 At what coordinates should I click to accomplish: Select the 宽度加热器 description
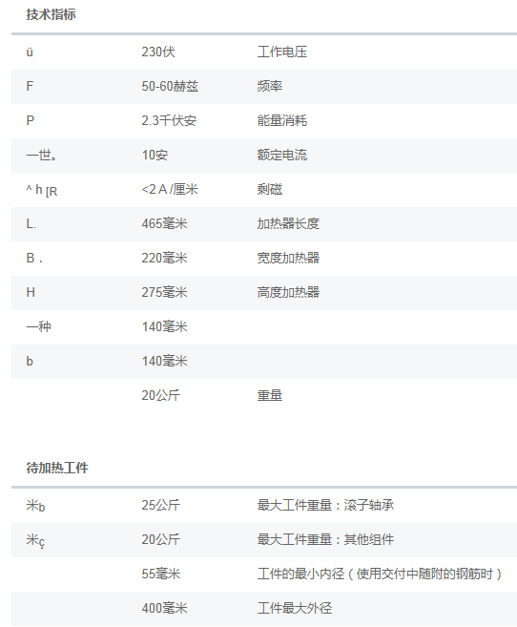(288, 259)
